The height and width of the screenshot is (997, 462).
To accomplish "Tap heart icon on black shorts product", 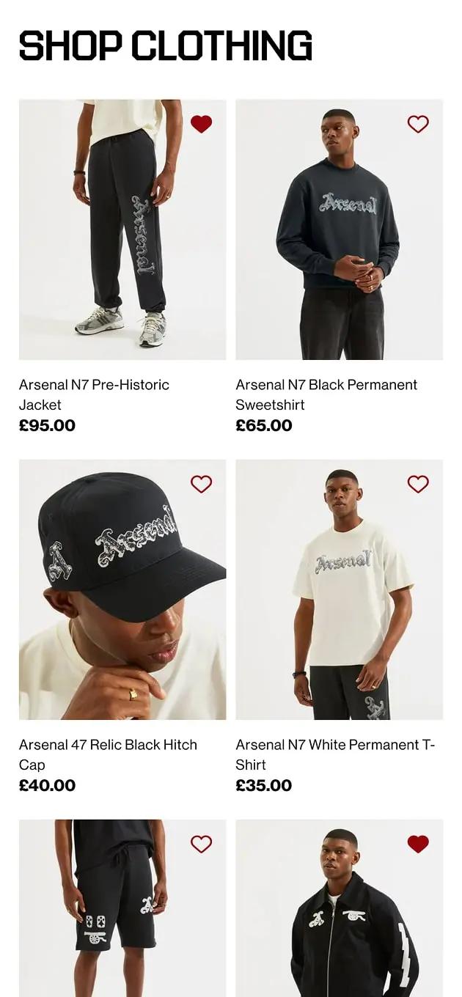I will click(201, 844).
